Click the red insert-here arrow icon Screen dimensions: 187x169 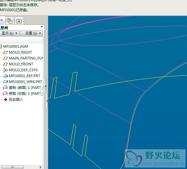click(x=6, y=100)
